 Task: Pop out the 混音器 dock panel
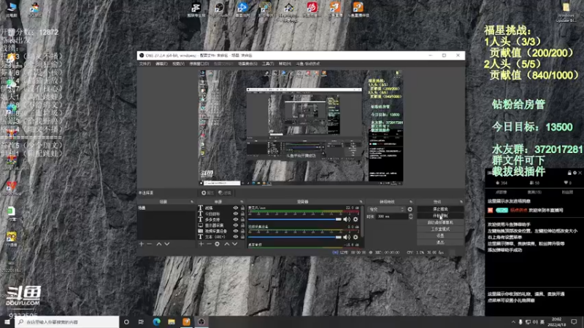tap(361, 202)
